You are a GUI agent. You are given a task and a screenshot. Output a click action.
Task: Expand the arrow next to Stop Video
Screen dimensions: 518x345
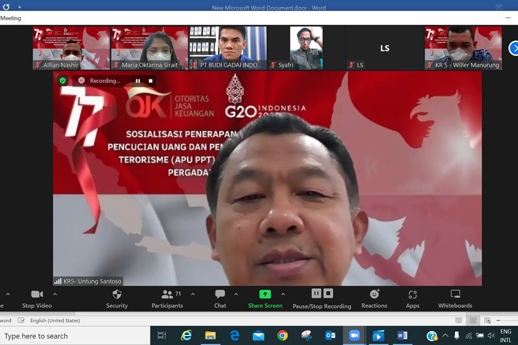[x=55, y=294]
